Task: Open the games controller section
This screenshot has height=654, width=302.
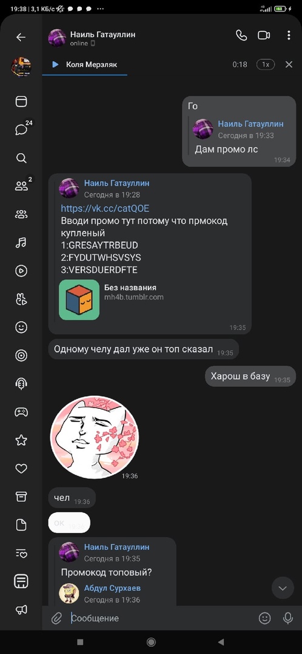Action: [21, 412]
